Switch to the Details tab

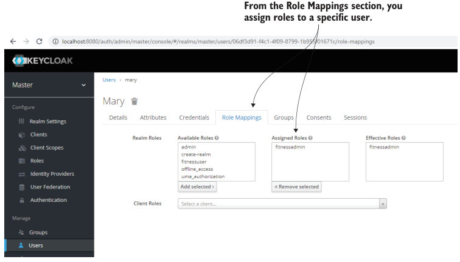[x=118, y=117]
